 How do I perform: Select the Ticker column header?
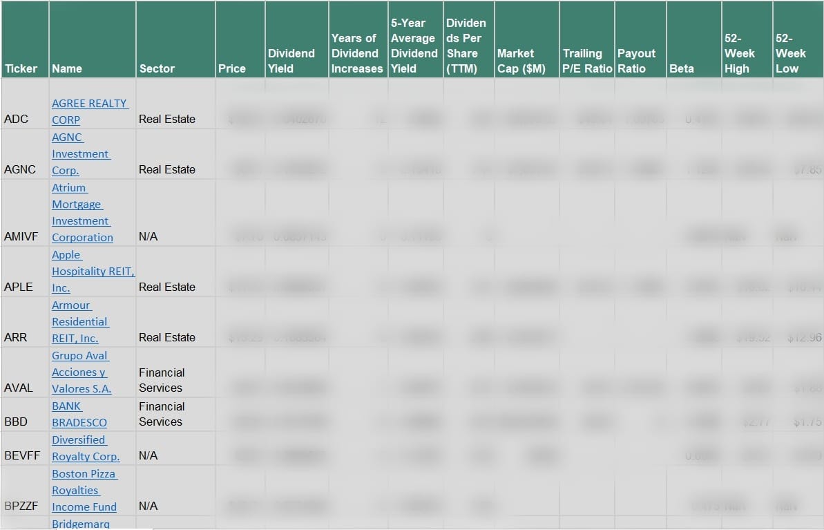pos(21,68)
